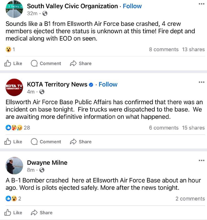The image size is (207, 220).
Task: Open 2 comments on Dwayne Milne's post
Action: click(x=190, y=199)
